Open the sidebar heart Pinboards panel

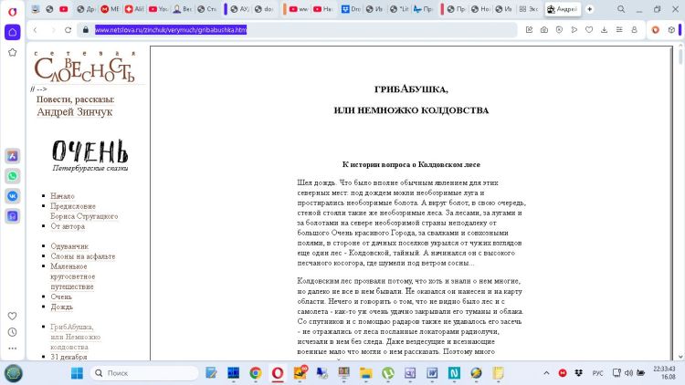point(12,316)
